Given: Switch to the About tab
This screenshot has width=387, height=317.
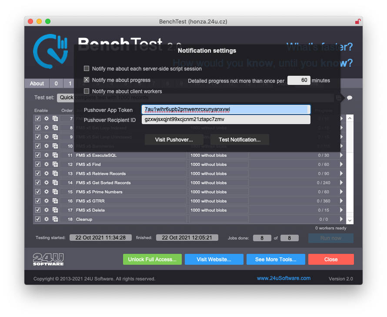Looking at the screenshot, I should 37,84.
